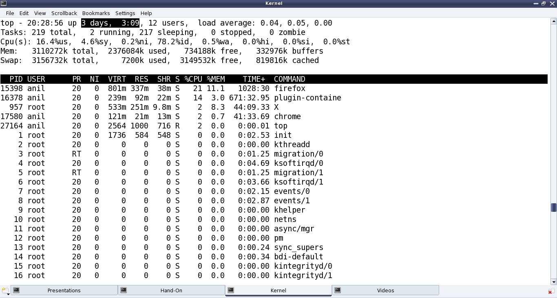
Task: Click the terminal icon on Presentations tab
Action: pyautogui.click(x=16, y=290)
